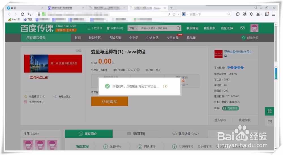283x155 pixels.
Task: Click the browser speaker mute icon
Action: pos(251,14)
